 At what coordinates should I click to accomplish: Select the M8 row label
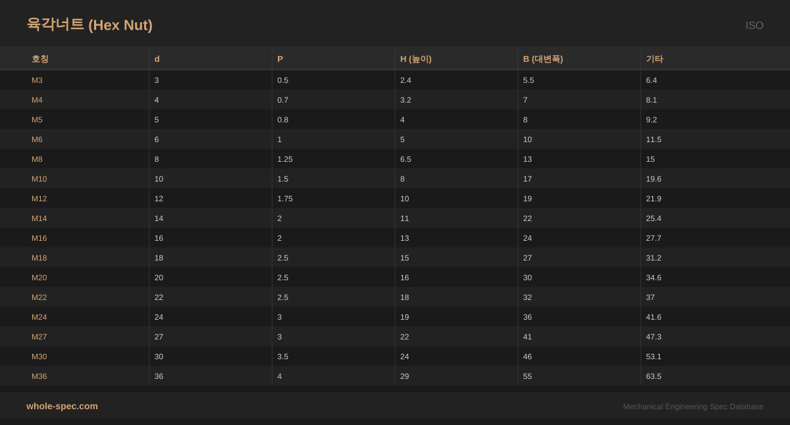[37, 159]
